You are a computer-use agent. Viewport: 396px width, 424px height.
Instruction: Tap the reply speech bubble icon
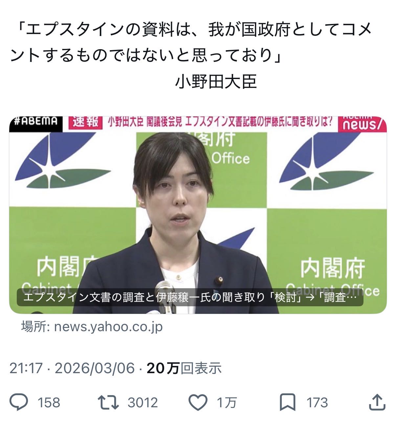tap(19, 402)
